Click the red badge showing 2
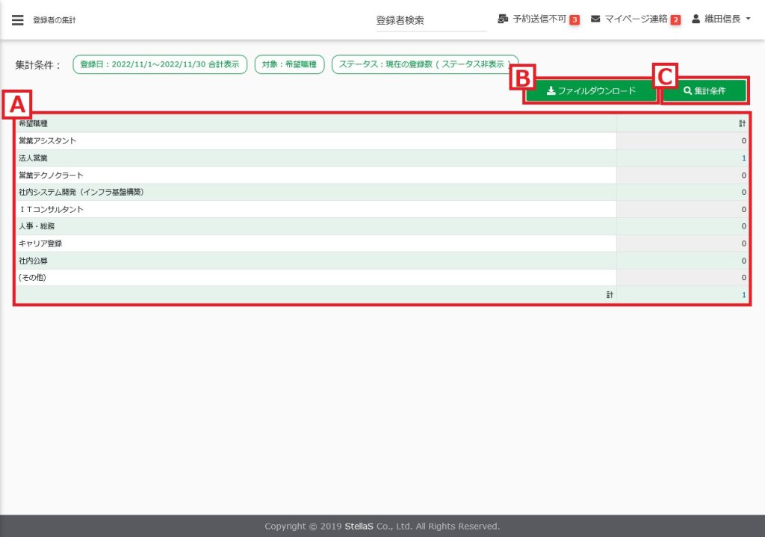 tap(675, 20)
